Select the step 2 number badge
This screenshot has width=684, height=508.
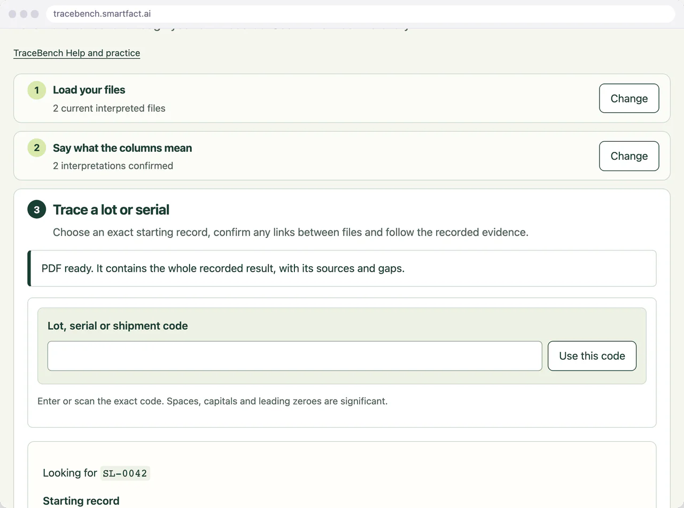(x=36, y=148)
